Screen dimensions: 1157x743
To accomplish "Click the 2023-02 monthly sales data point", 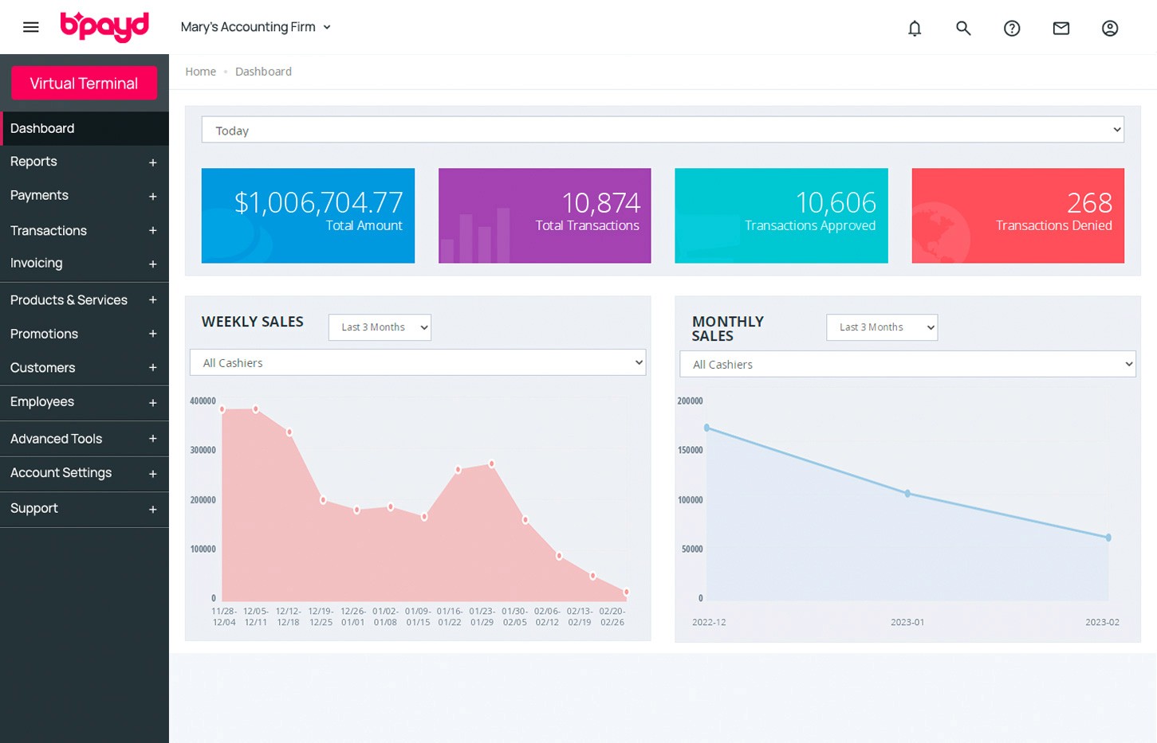I will tap(1108, 538).
